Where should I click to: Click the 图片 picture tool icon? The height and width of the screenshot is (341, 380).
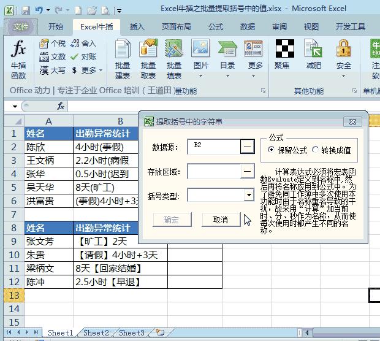click(200, 48)
